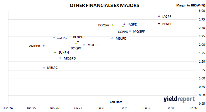Select the AMPPB blue diamond data point
206x112 pixels.
pyautogui.click(x=44, y=45)
